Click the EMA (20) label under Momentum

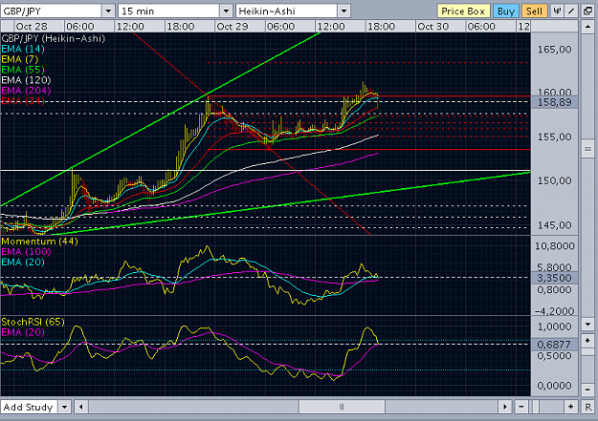(23, 263)
